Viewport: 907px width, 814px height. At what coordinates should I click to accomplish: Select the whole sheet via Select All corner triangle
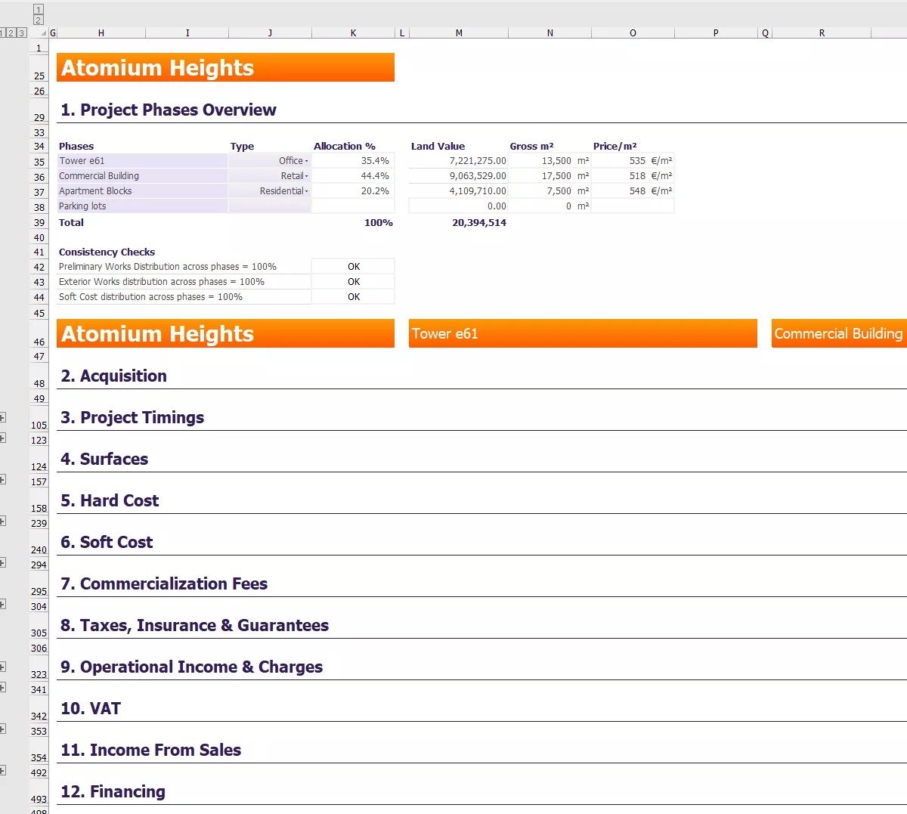[45, 32]
